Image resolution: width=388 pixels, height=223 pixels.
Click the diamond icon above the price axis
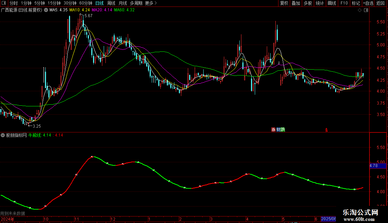tap(360, 10)
